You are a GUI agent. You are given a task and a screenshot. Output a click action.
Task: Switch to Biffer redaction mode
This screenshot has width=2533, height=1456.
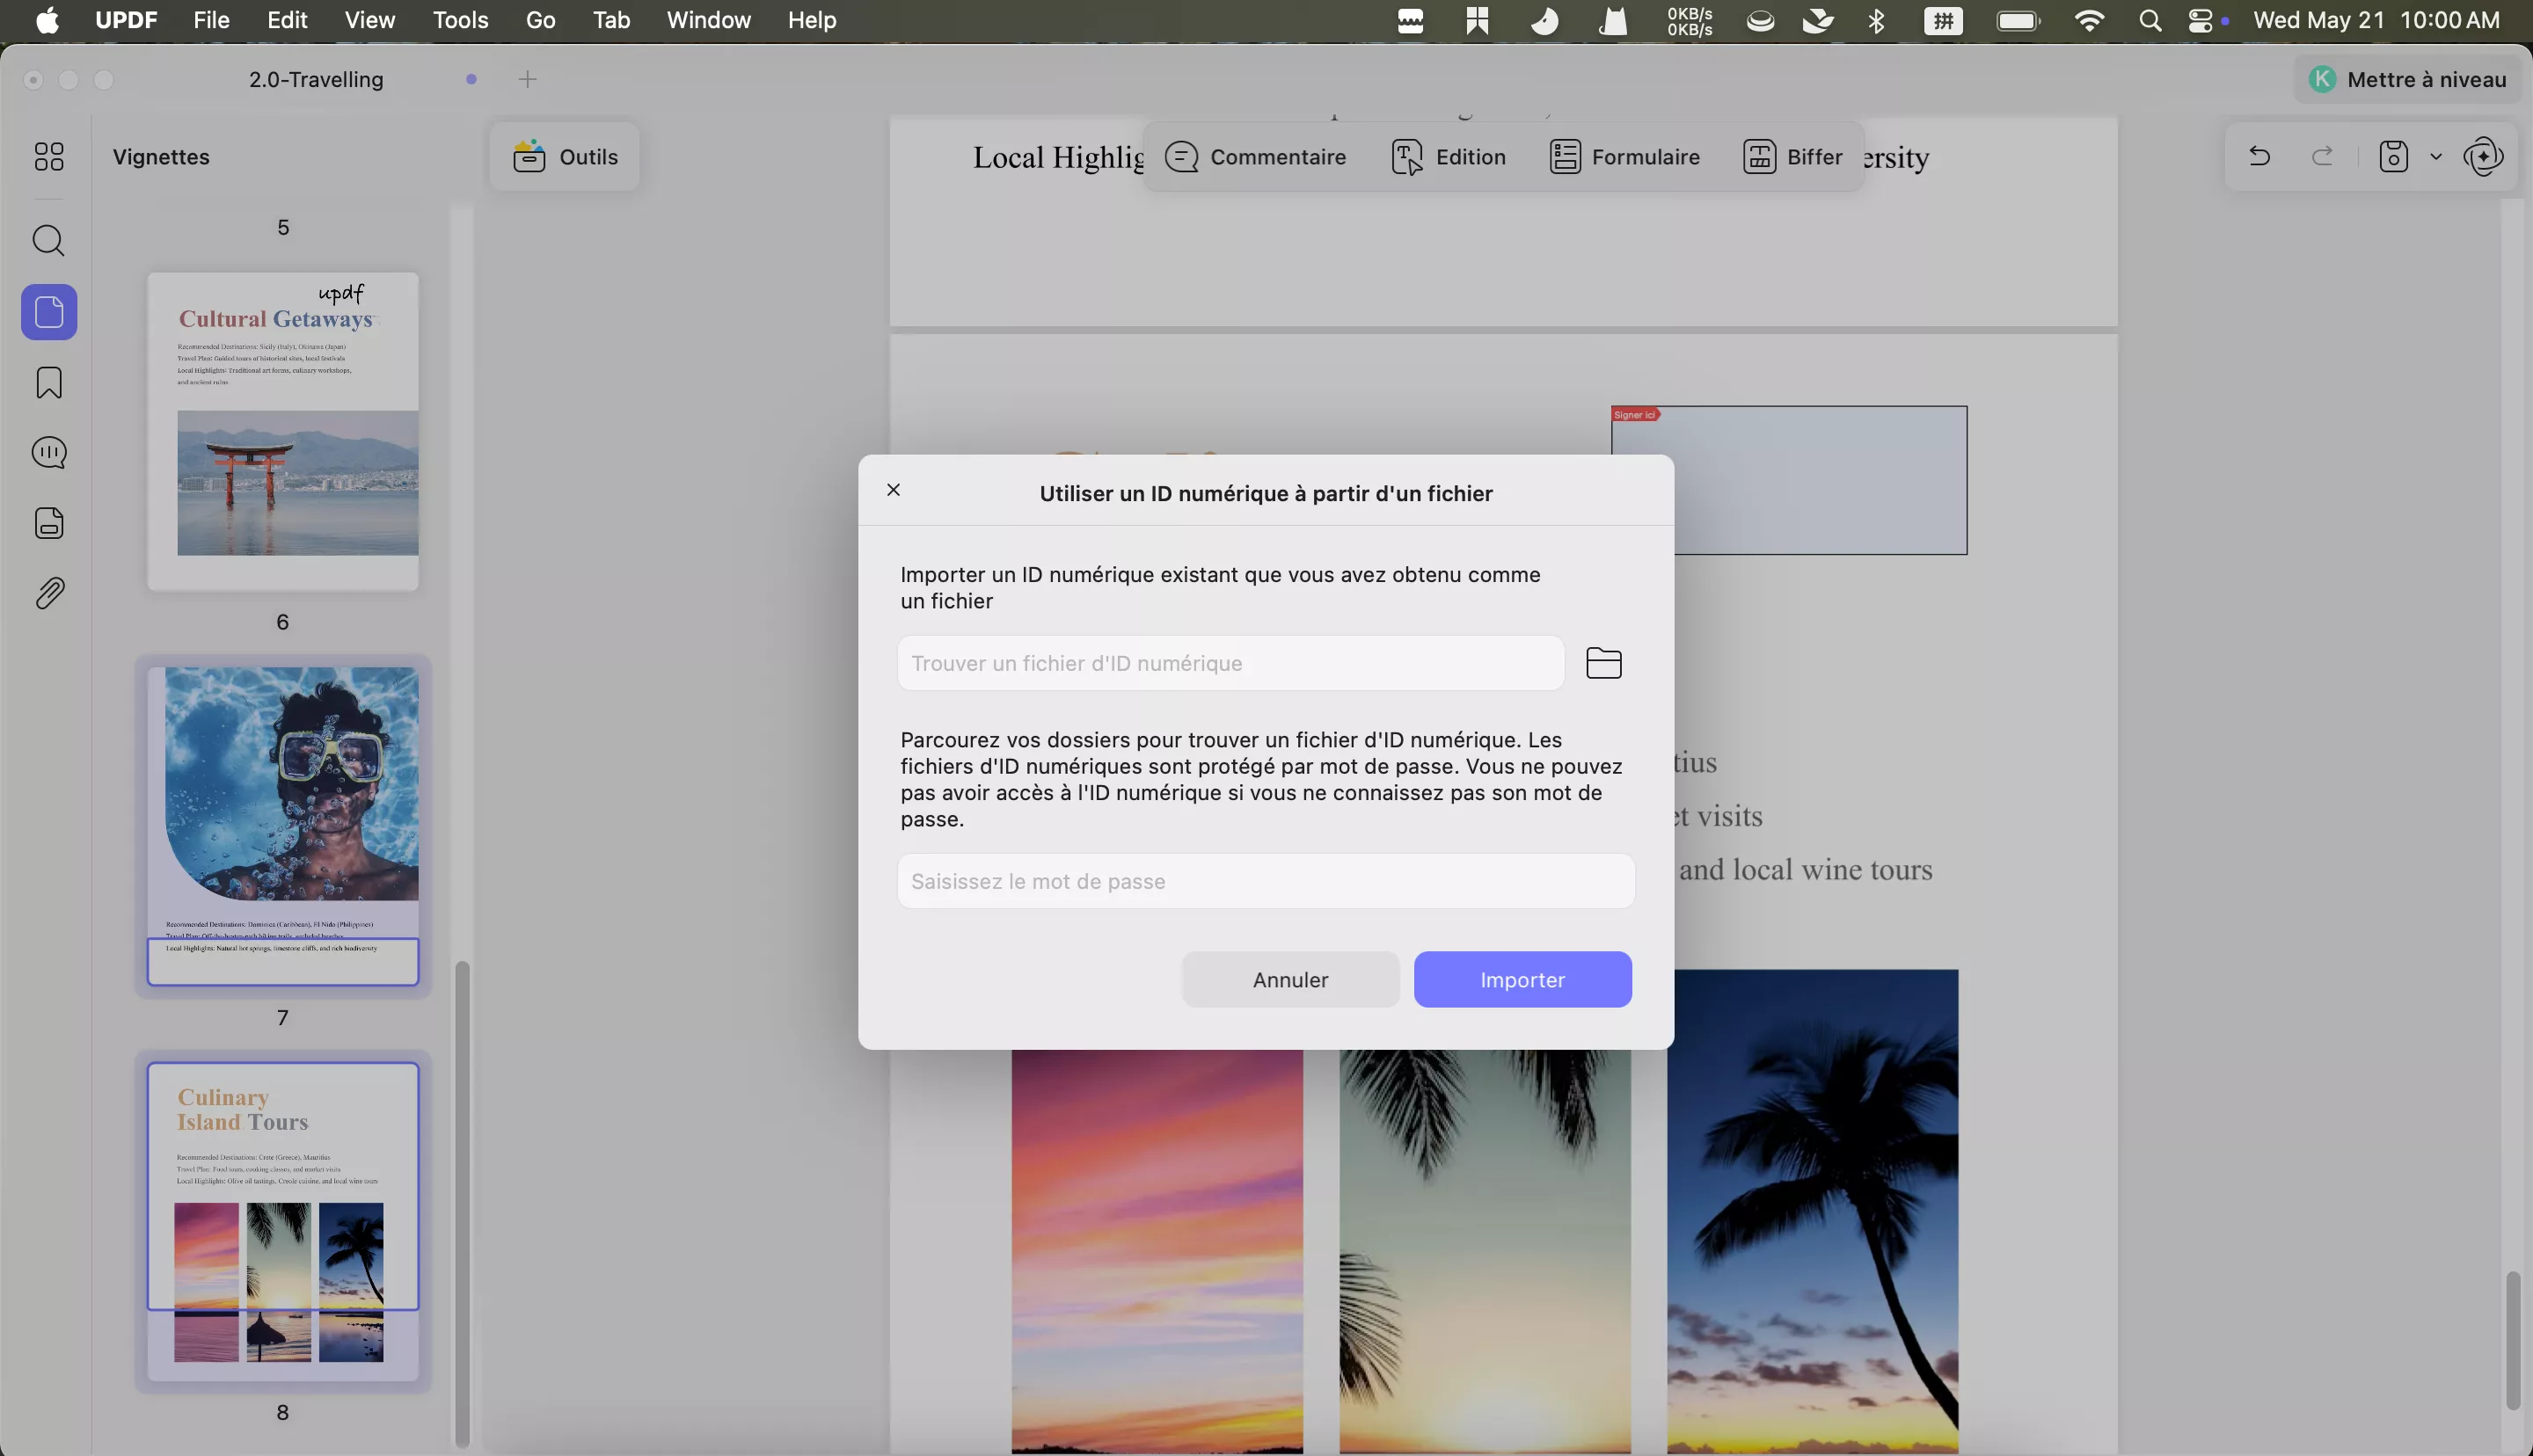click(x=1793, y=157)
